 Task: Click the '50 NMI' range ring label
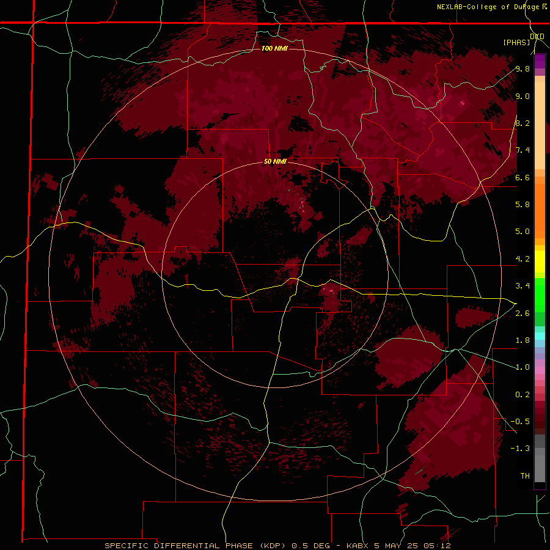(x=276, y=162)
